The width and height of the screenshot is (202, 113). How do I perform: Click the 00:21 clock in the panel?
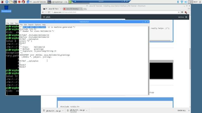[195, 2]
